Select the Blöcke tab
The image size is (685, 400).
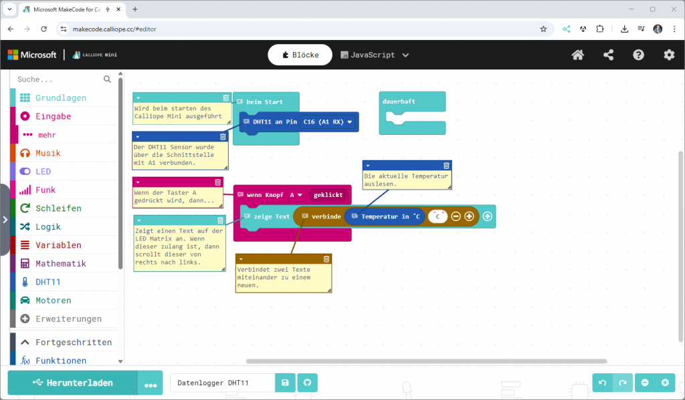click(300, 55)
